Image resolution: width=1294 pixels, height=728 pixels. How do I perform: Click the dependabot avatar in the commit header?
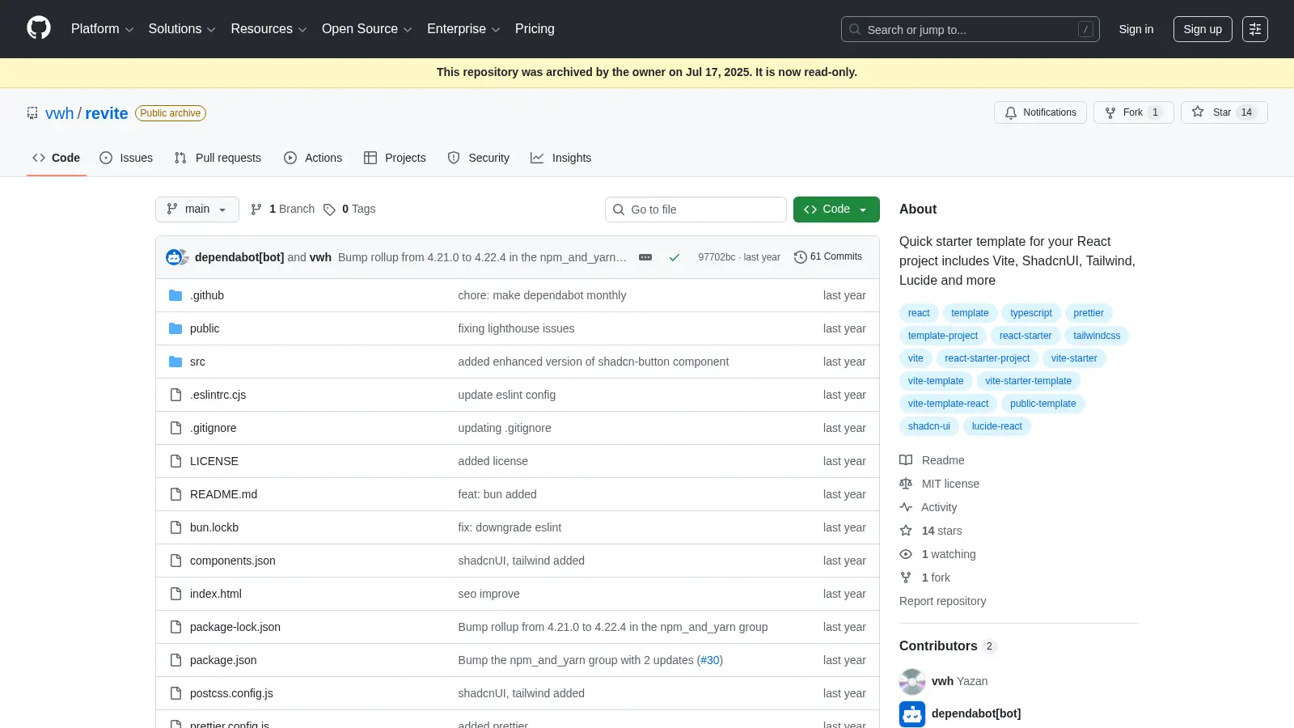[174, 257]
